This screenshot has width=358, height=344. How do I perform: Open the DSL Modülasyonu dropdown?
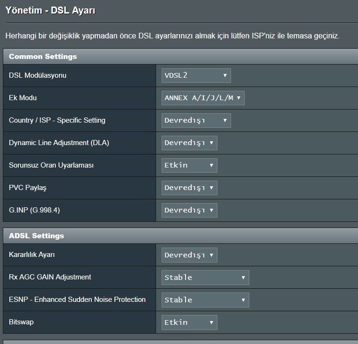click(x=196, y=75)
